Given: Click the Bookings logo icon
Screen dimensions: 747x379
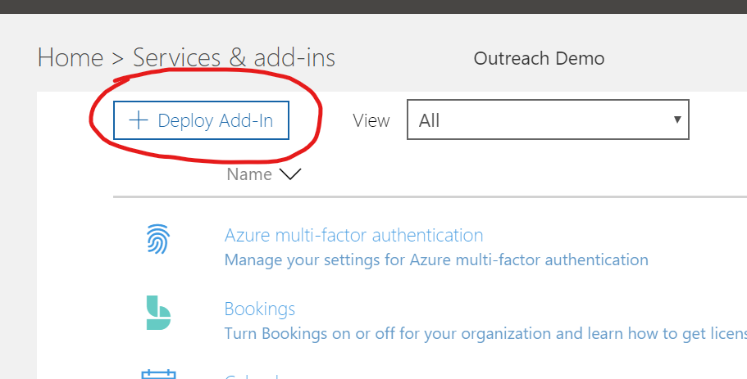Looking at the screenshot, I should [158, 313].
